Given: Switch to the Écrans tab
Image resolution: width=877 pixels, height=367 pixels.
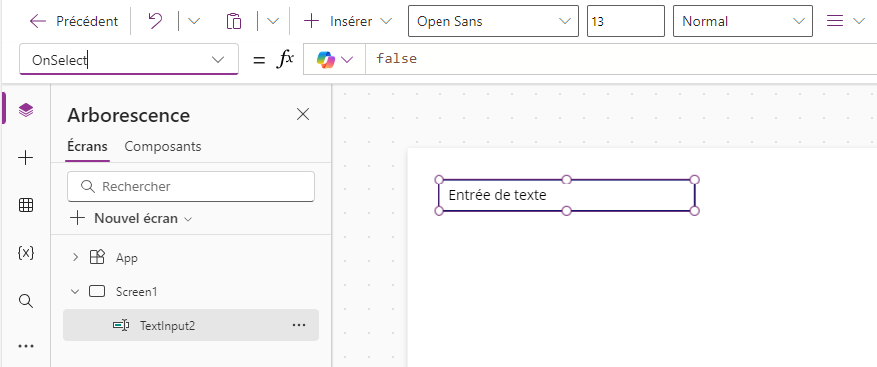Looking at the screenshot, I should tap(87, 146).
